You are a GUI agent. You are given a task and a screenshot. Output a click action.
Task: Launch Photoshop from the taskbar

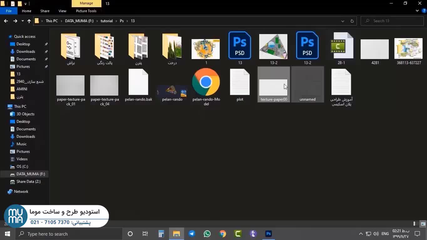(268, 234)
